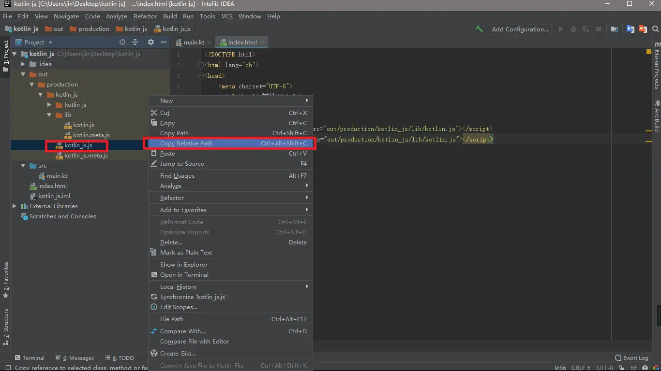Collapse the out folder
The image size is (661, 371).
pyautogui.click(x=23, y=74)
